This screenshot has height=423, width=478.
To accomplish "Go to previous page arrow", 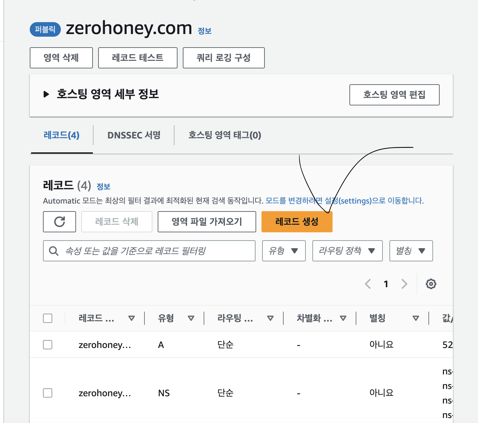I will (368, 284).
